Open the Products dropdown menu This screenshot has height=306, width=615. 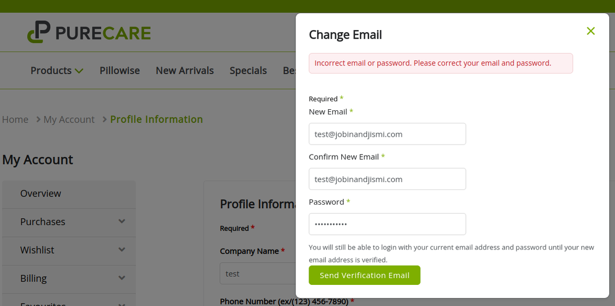pyautogui.click(x=57, y=71)
